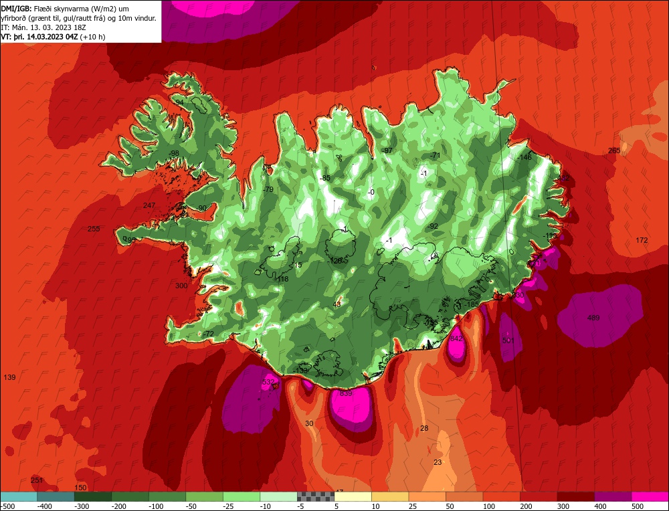The image size is (669, 511).
Task: Click the map value -71 in north Iceland
Action: (435, 155)
